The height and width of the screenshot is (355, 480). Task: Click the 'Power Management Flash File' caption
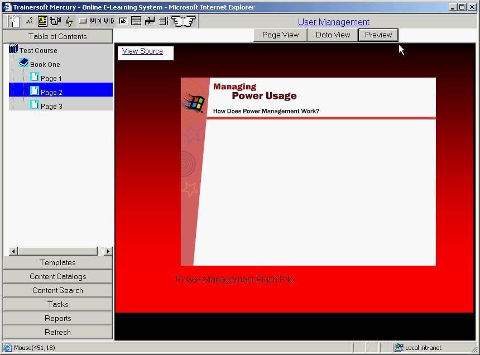point(235,280)
